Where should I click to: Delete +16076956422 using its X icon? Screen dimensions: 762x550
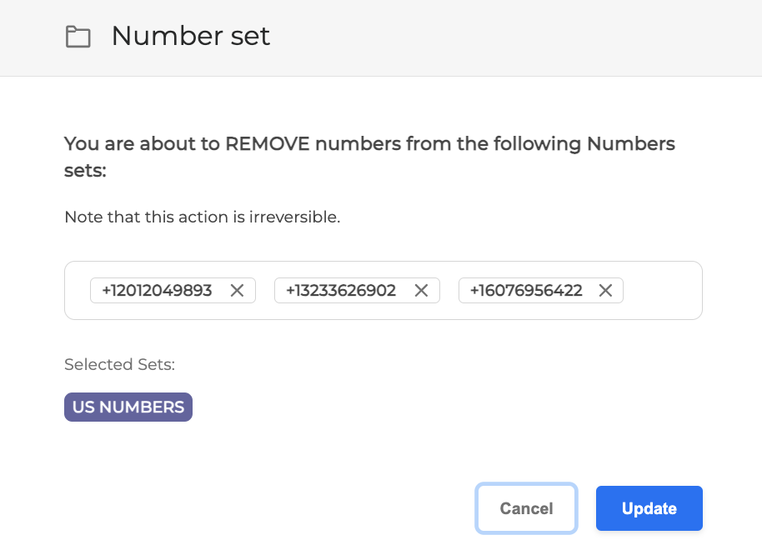click(x=605, y=290)
